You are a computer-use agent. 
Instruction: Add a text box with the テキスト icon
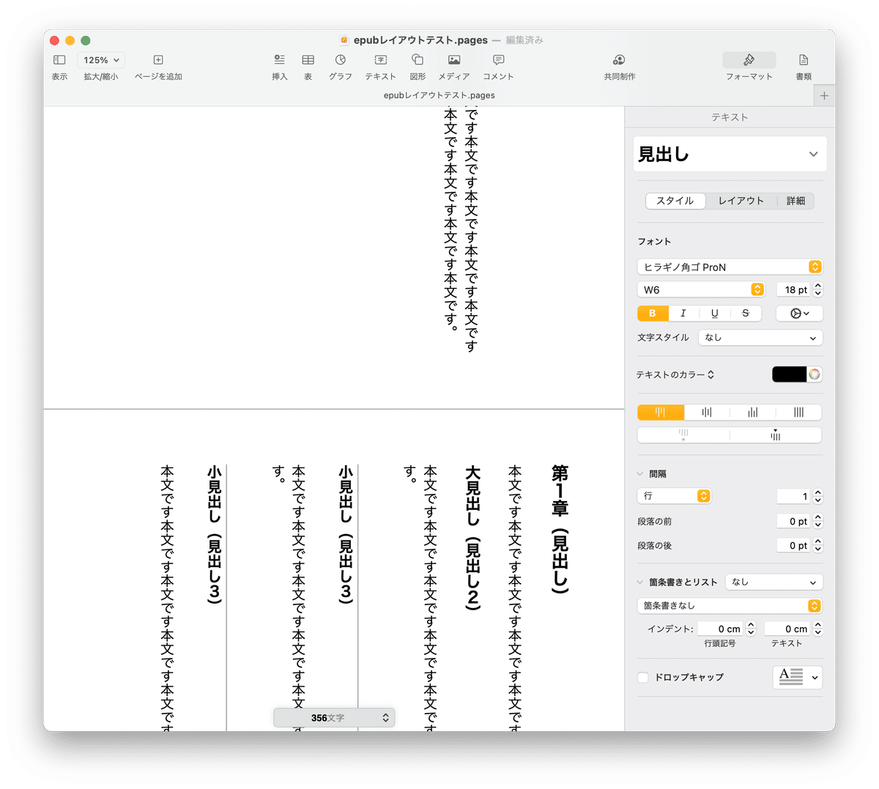point(380,67)
